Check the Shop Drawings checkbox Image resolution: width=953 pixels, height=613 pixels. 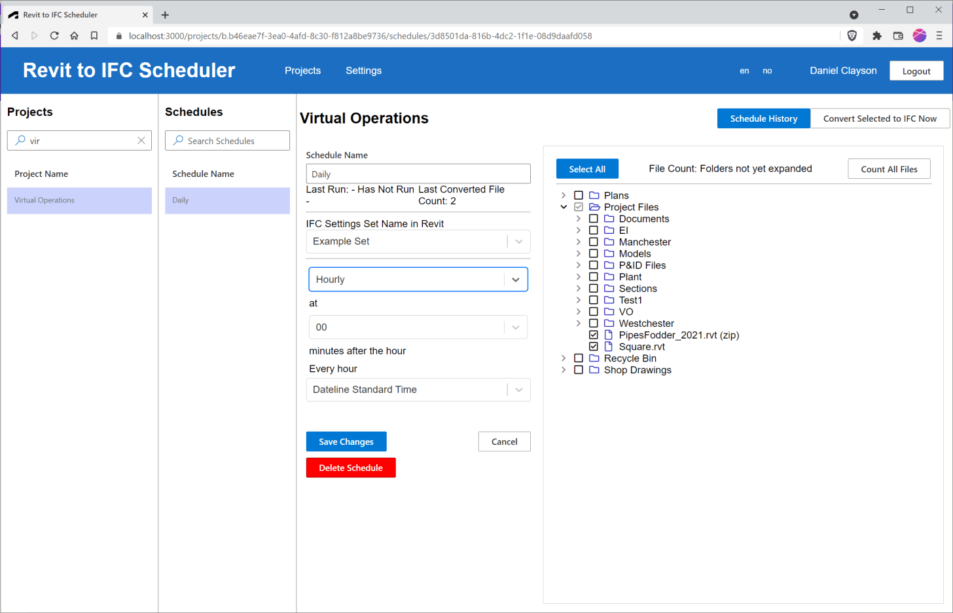579,370
